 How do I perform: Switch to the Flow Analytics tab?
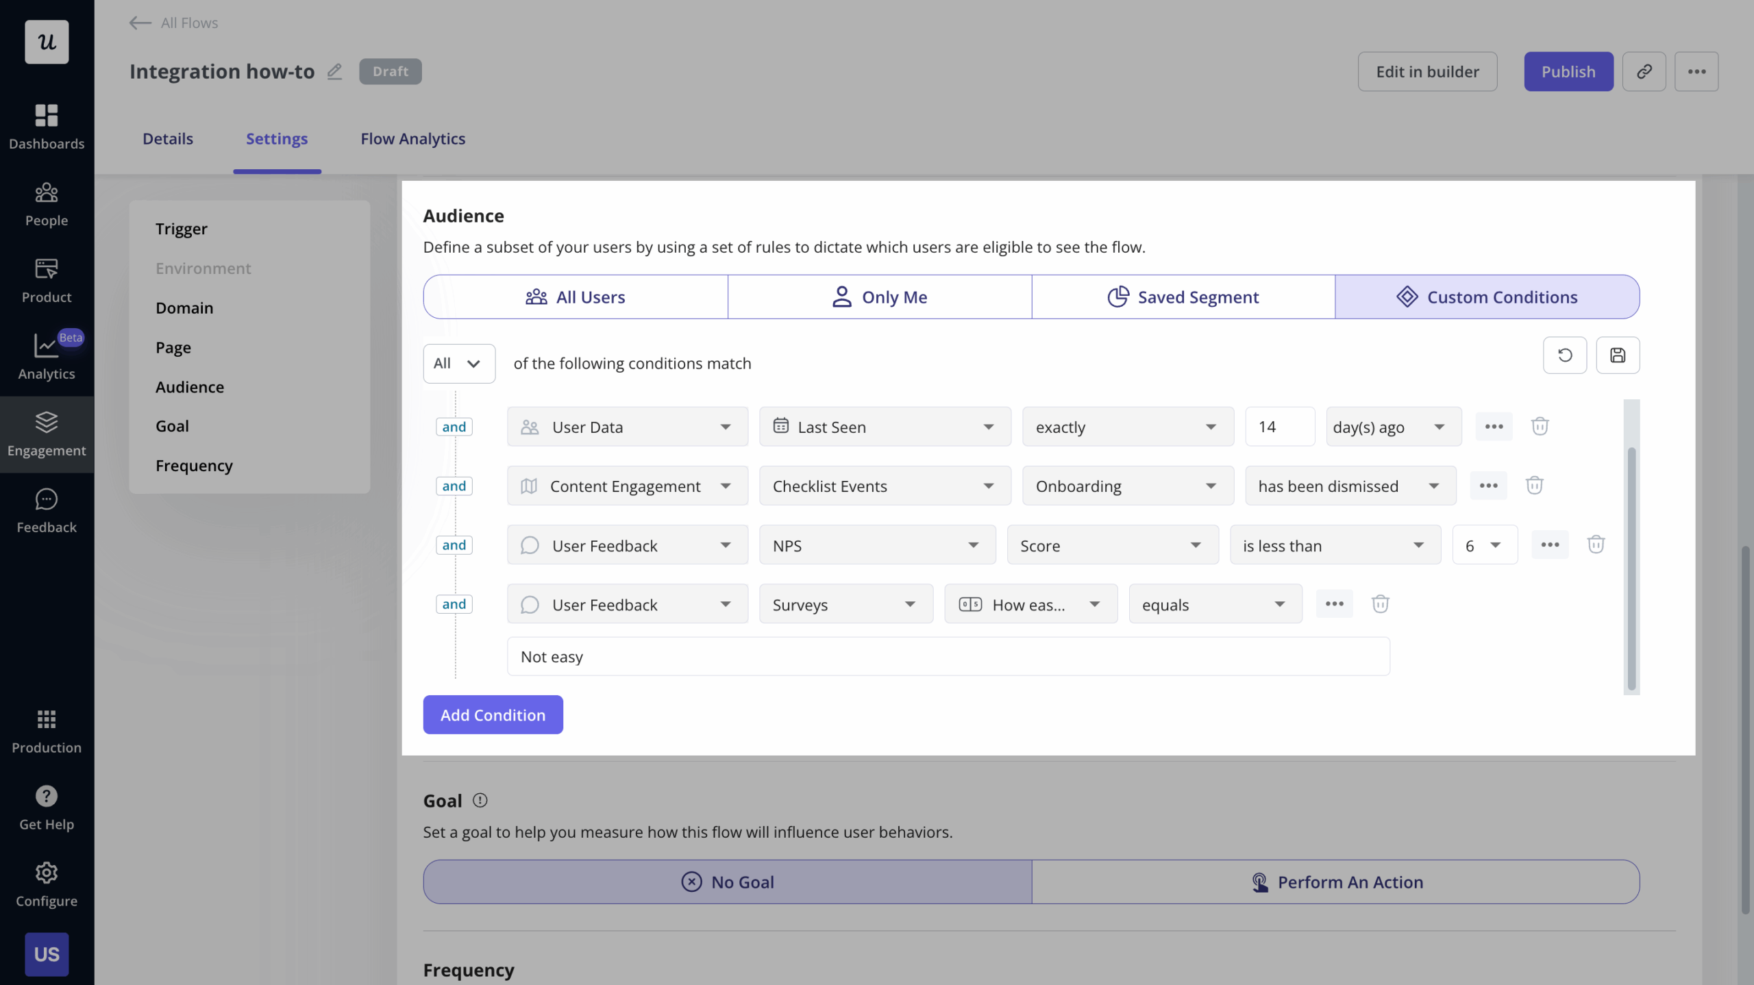click(x=412, y=138)
